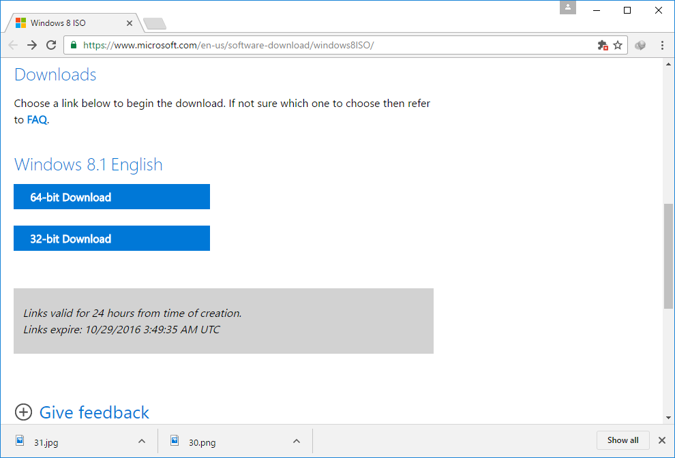Click the browser back arrow
The height and width of the screenshot is (458, 675).
13,45
